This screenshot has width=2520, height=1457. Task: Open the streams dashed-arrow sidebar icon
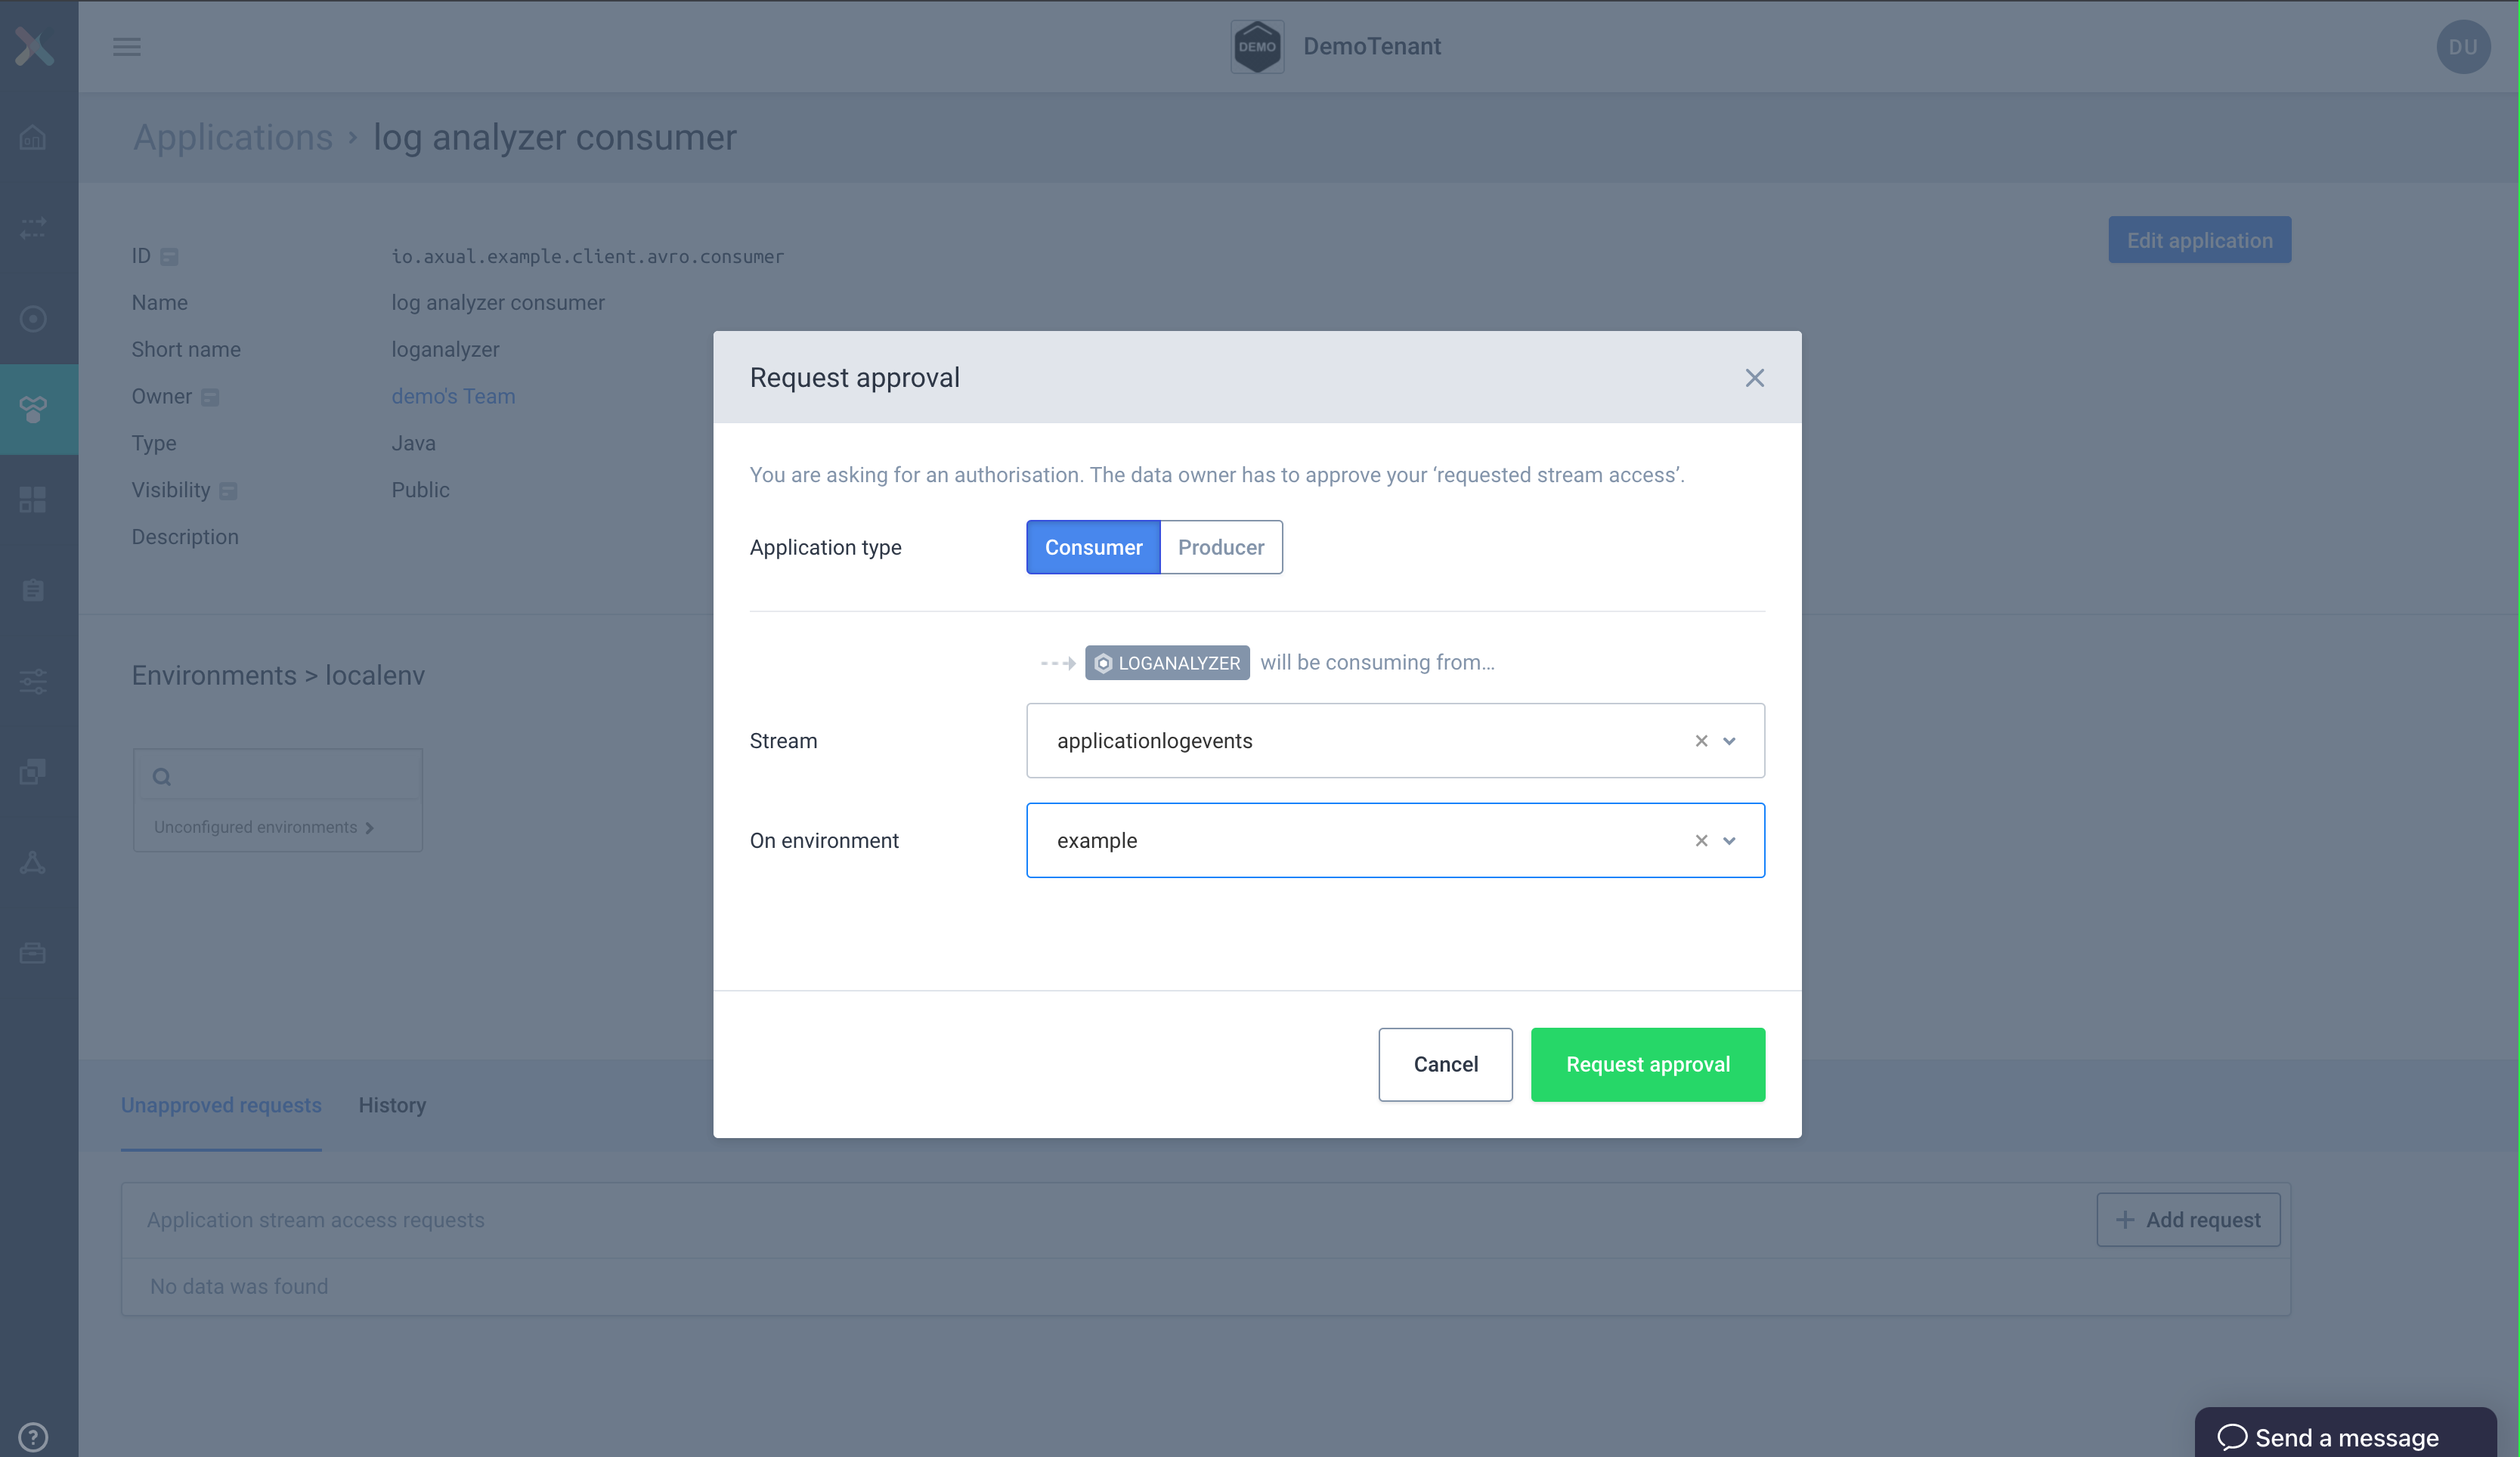(33, 228)
